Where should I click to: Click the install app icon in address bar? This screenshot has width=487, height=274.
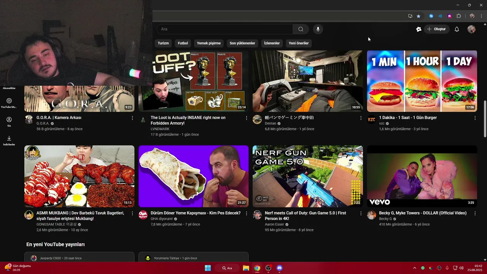tap(410, 16)
